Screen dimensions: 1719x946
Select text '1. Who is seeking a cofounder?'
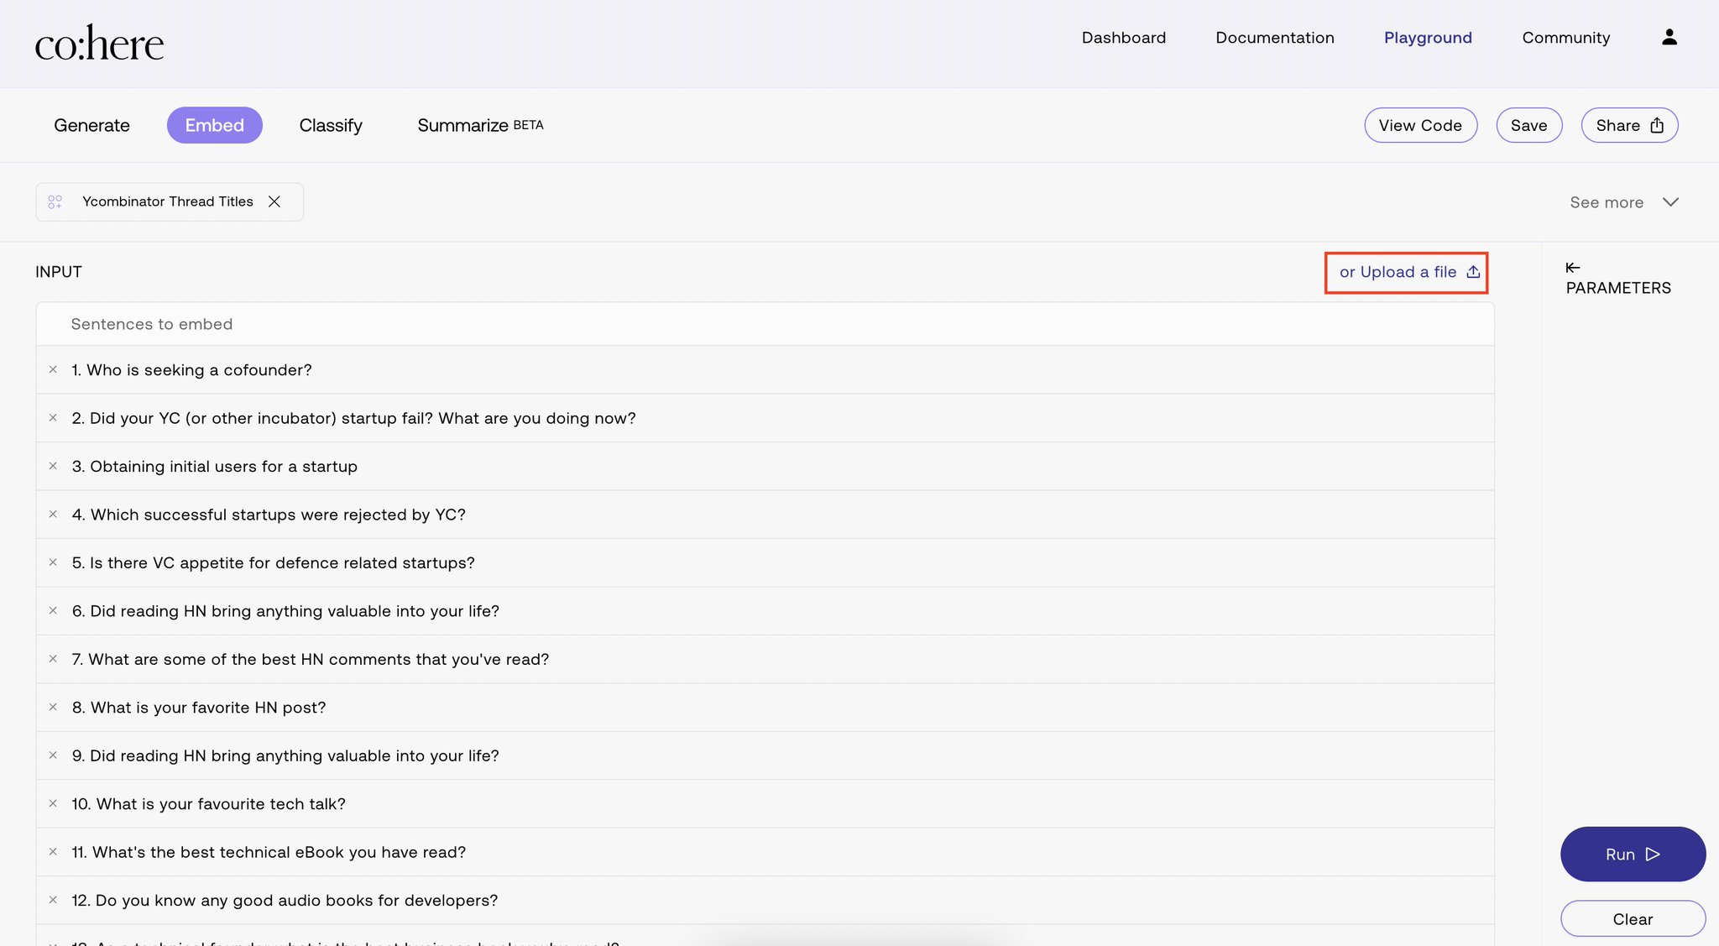point(191,370)
